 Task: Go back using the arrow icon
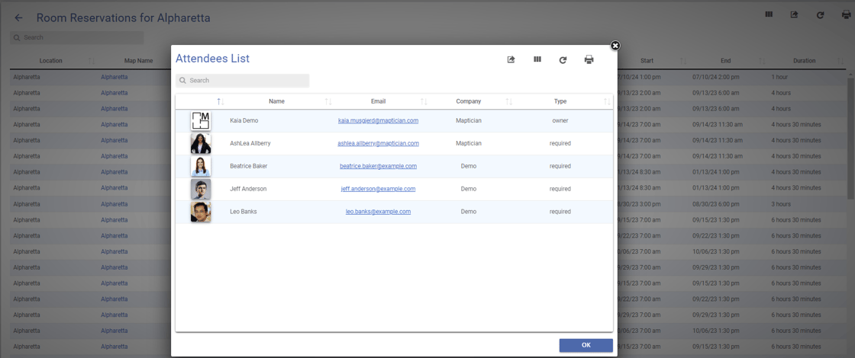pyautogui.click(x=19, y=18)
